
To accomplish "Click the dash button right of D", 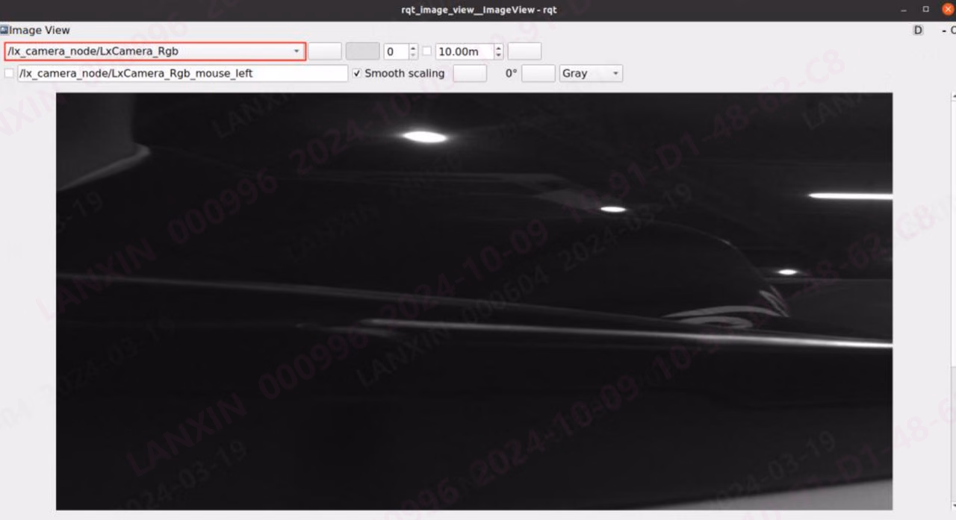I will (944, 30).
